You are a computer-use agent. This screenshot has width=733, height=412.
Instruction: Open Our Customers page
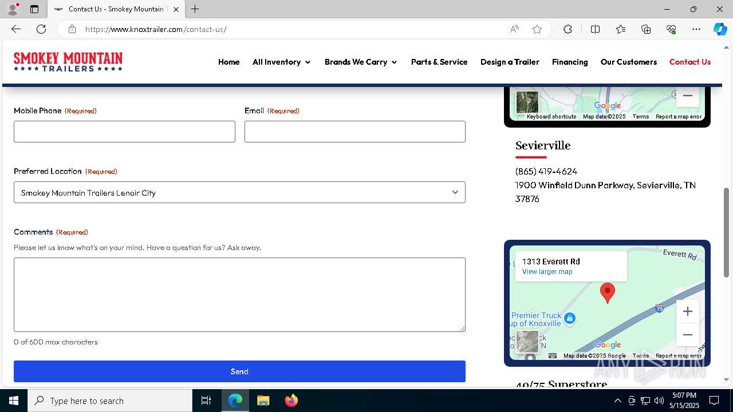[x=629, y=62]
